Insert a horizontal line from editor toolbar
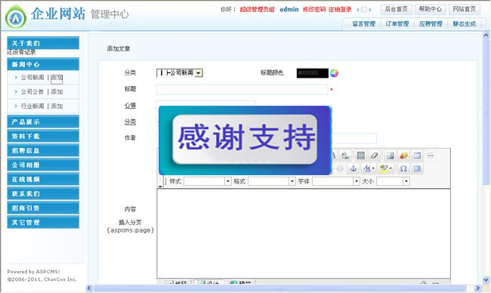 click(431, 156)
